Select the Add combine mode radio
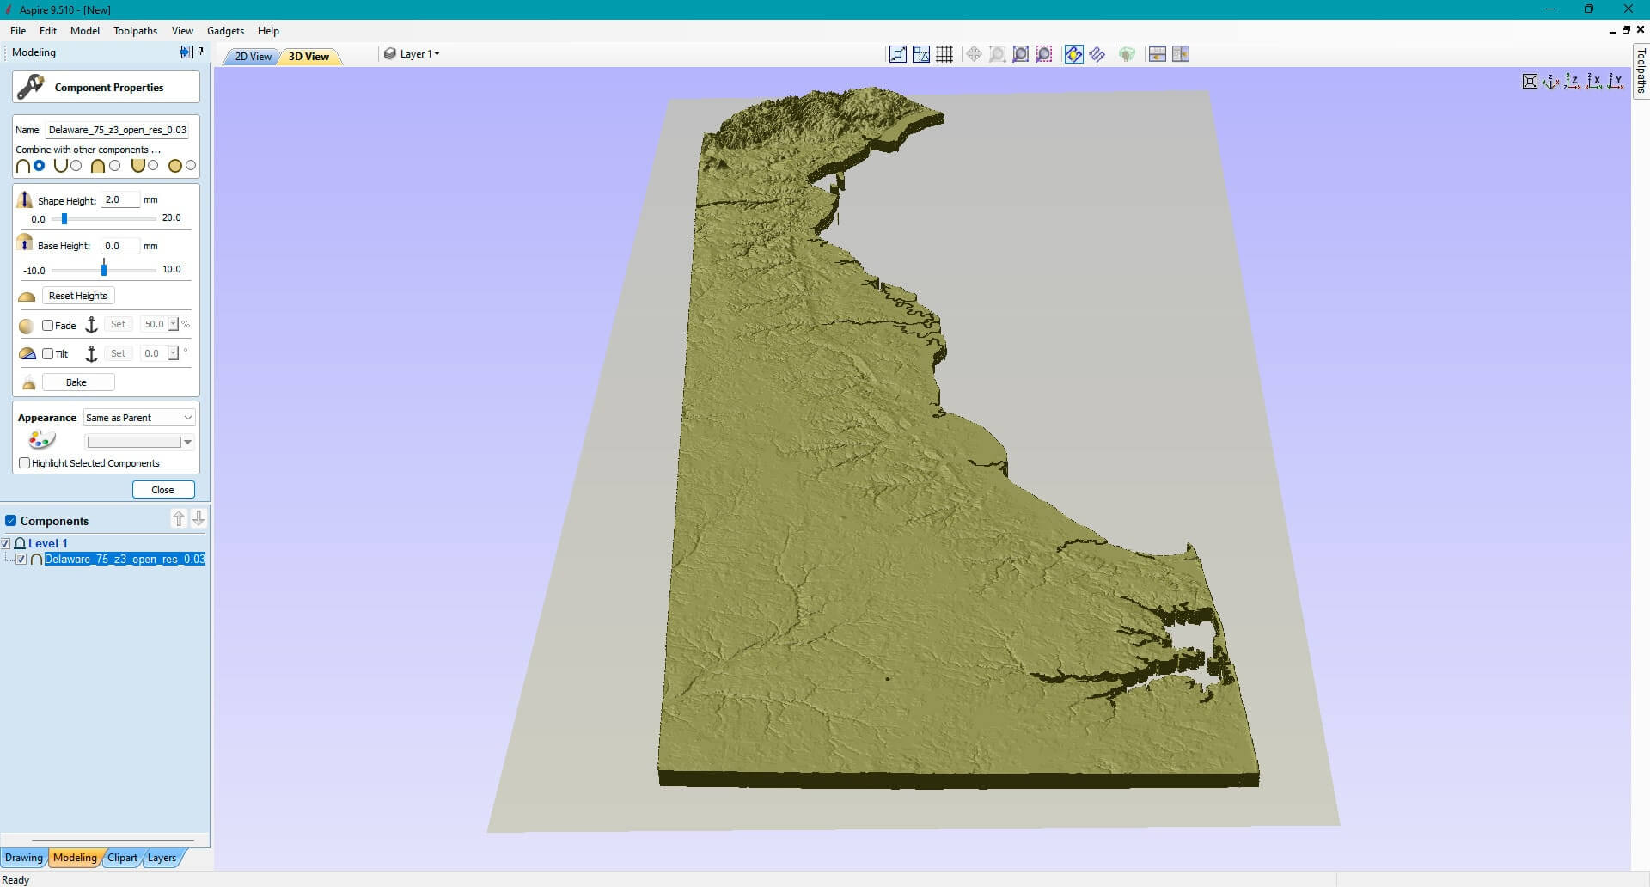This screenshot has width=1650, height=887. (x=39, y=165)
